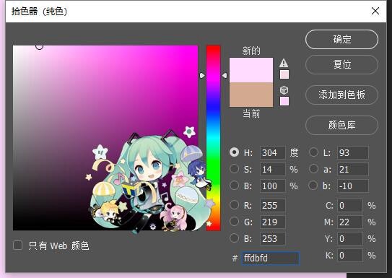Click the right hue slider arrow
This screenshot has width=392, height=278.
pos(225,75)
